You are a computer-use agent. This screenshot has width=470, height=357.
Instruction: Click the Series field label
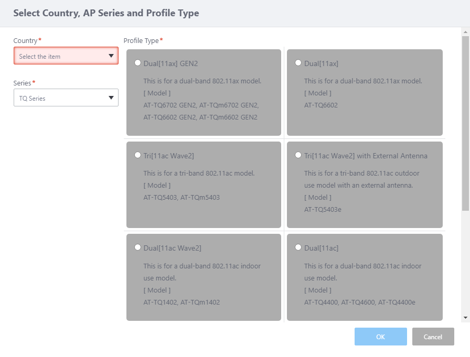pos(23,83)
